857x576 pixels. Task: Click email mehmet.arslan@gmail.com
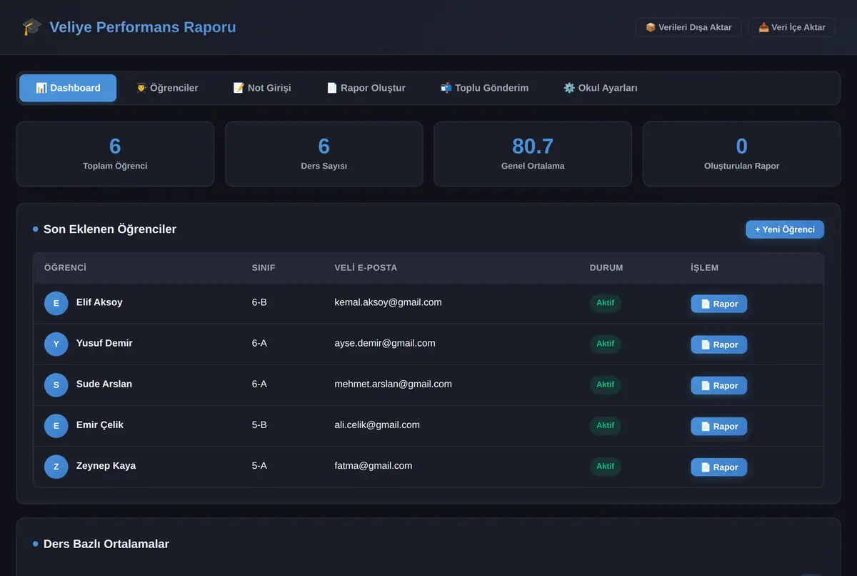tap(393, 384)
